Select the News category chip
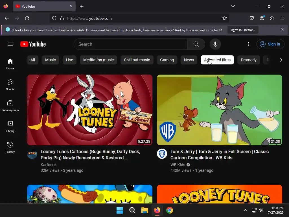This screenshot has width=289, height=217. [189, 60]
